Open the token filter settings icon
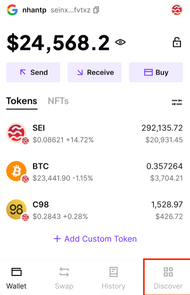 [x=177, y=102]
